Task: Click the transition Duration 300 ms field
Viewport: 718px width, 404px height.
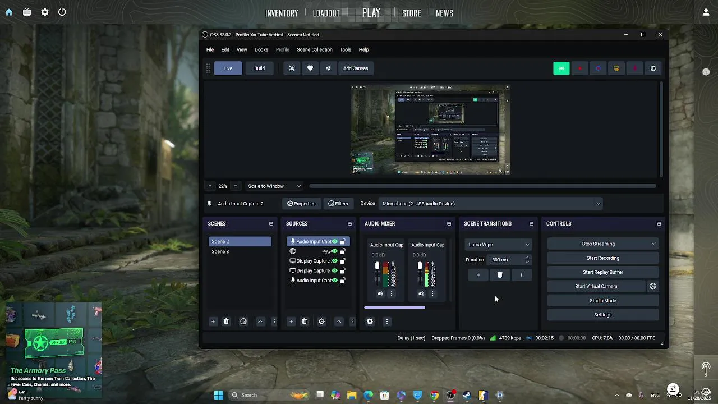Action: (507, 260)
